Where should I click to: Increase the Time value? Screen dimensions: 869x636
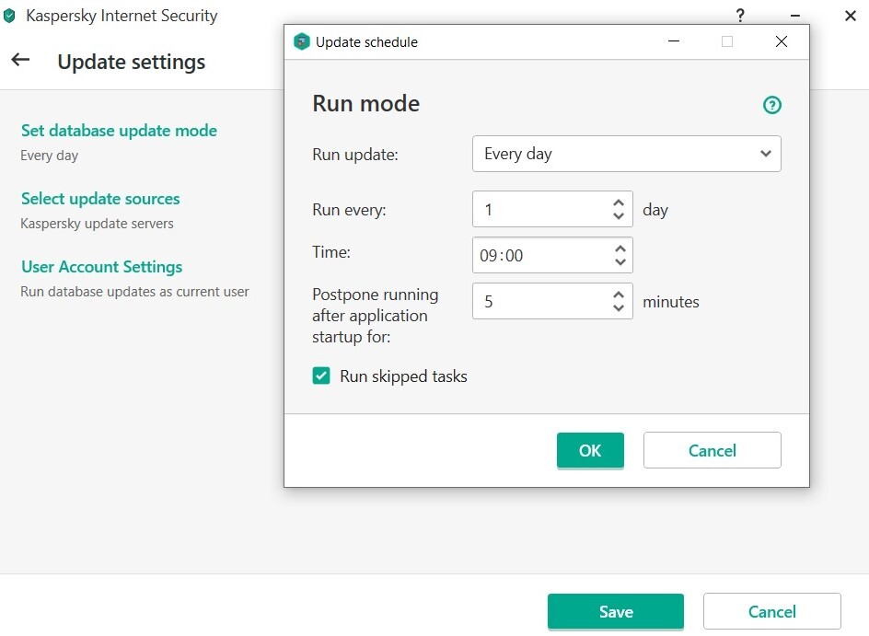[x=620, y=249]
